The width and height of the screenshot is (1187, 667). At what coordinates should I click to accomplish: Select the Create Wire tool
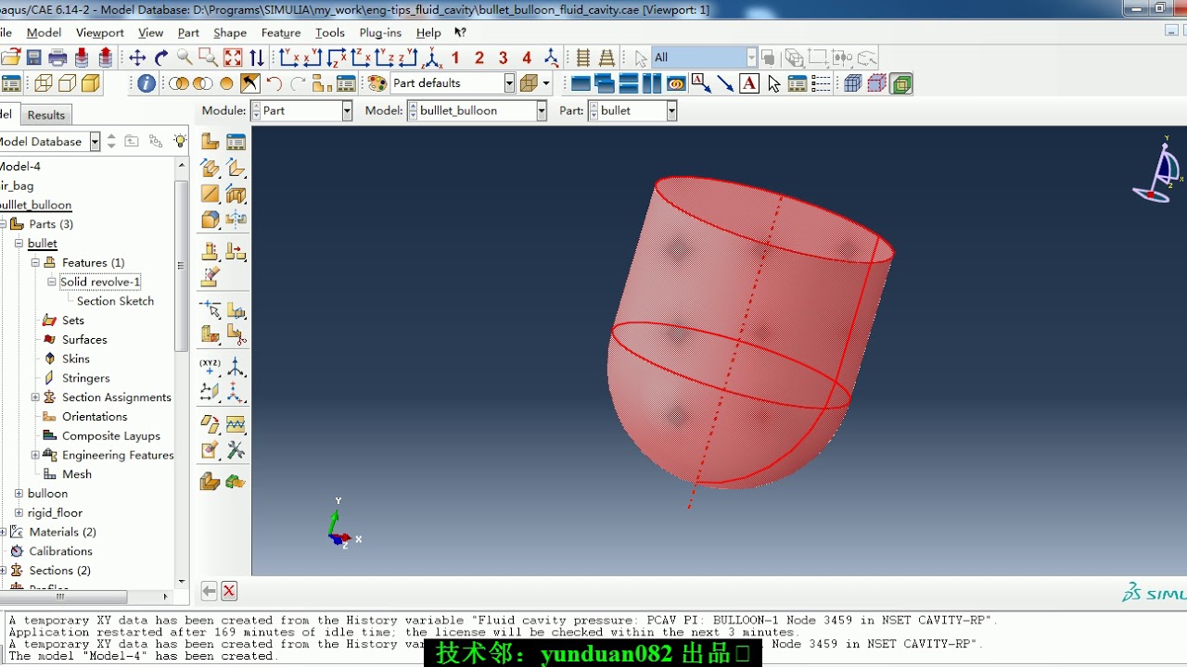211,194
